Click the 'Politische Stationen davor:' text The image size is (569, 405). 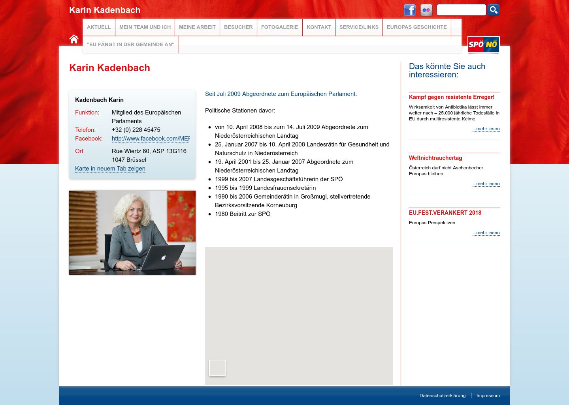(240, 111)
